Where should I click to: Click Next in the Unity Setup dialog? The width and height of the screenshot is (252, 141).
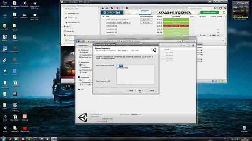pyautogui.click(x=141, y=90)
